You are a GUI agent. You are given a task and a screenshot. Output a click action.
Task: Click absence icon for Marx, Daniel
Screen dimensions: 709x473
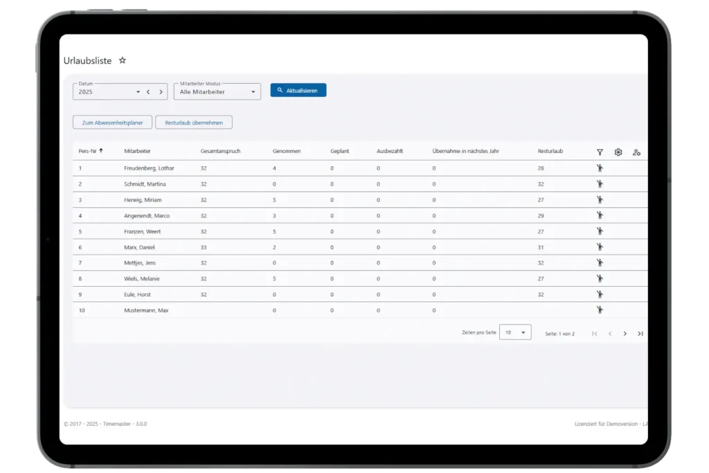pos(600,247)
